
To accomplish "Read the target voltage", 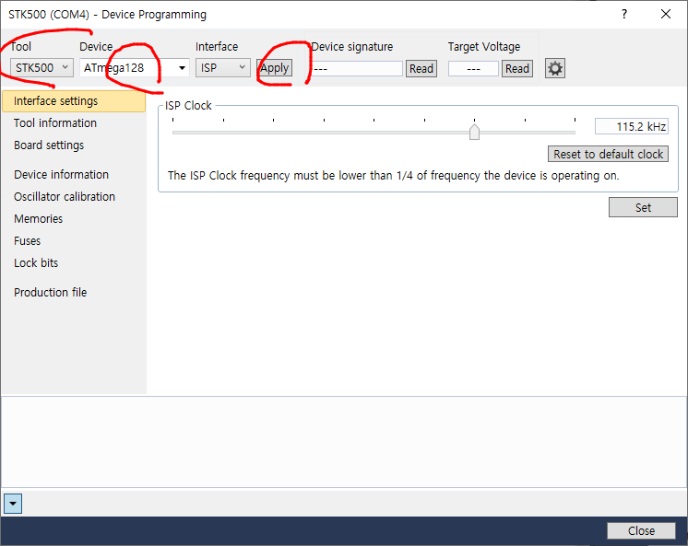I will [x=516, y=69].
